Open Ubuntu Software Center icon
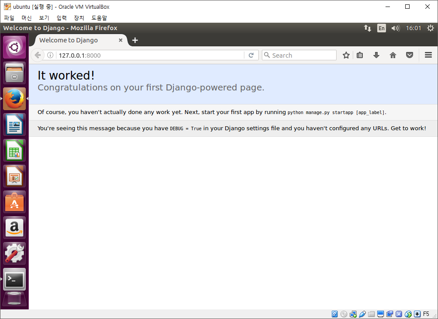 [14, 202]
